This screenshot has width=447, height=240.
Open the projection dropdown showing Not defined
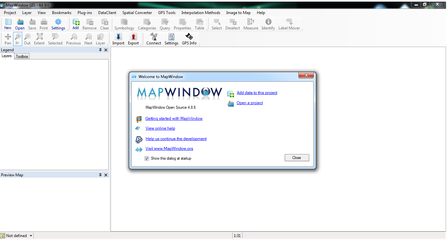(16, 235)
